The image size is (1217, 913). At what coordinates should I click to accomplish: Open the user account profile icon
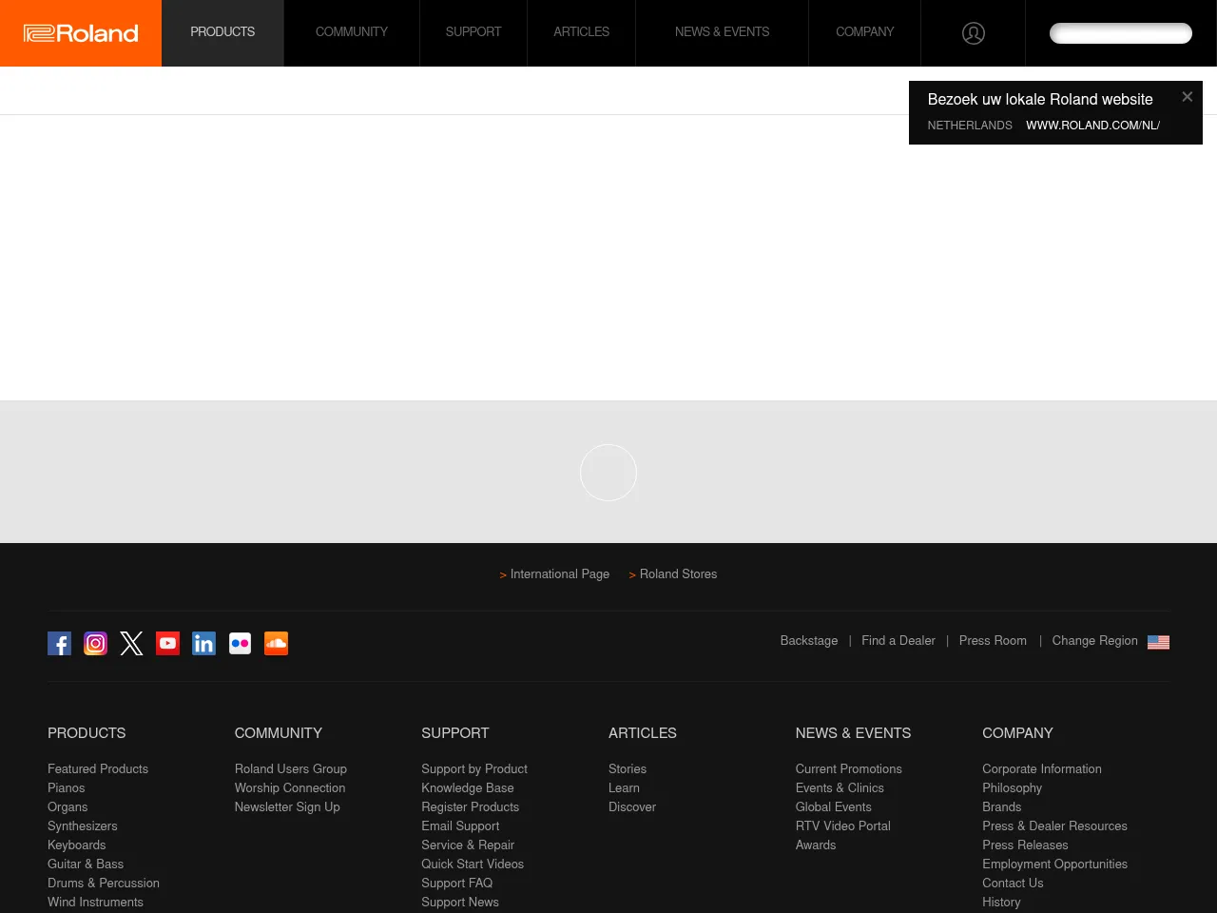pos(973,33)
